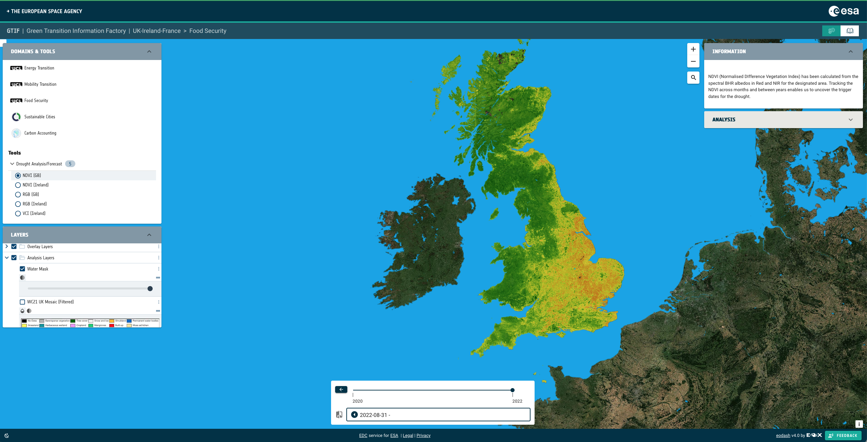Open the Sustainable Cities domain
The width and height of the screenshot is (867, 442).
tap(39, 117)
